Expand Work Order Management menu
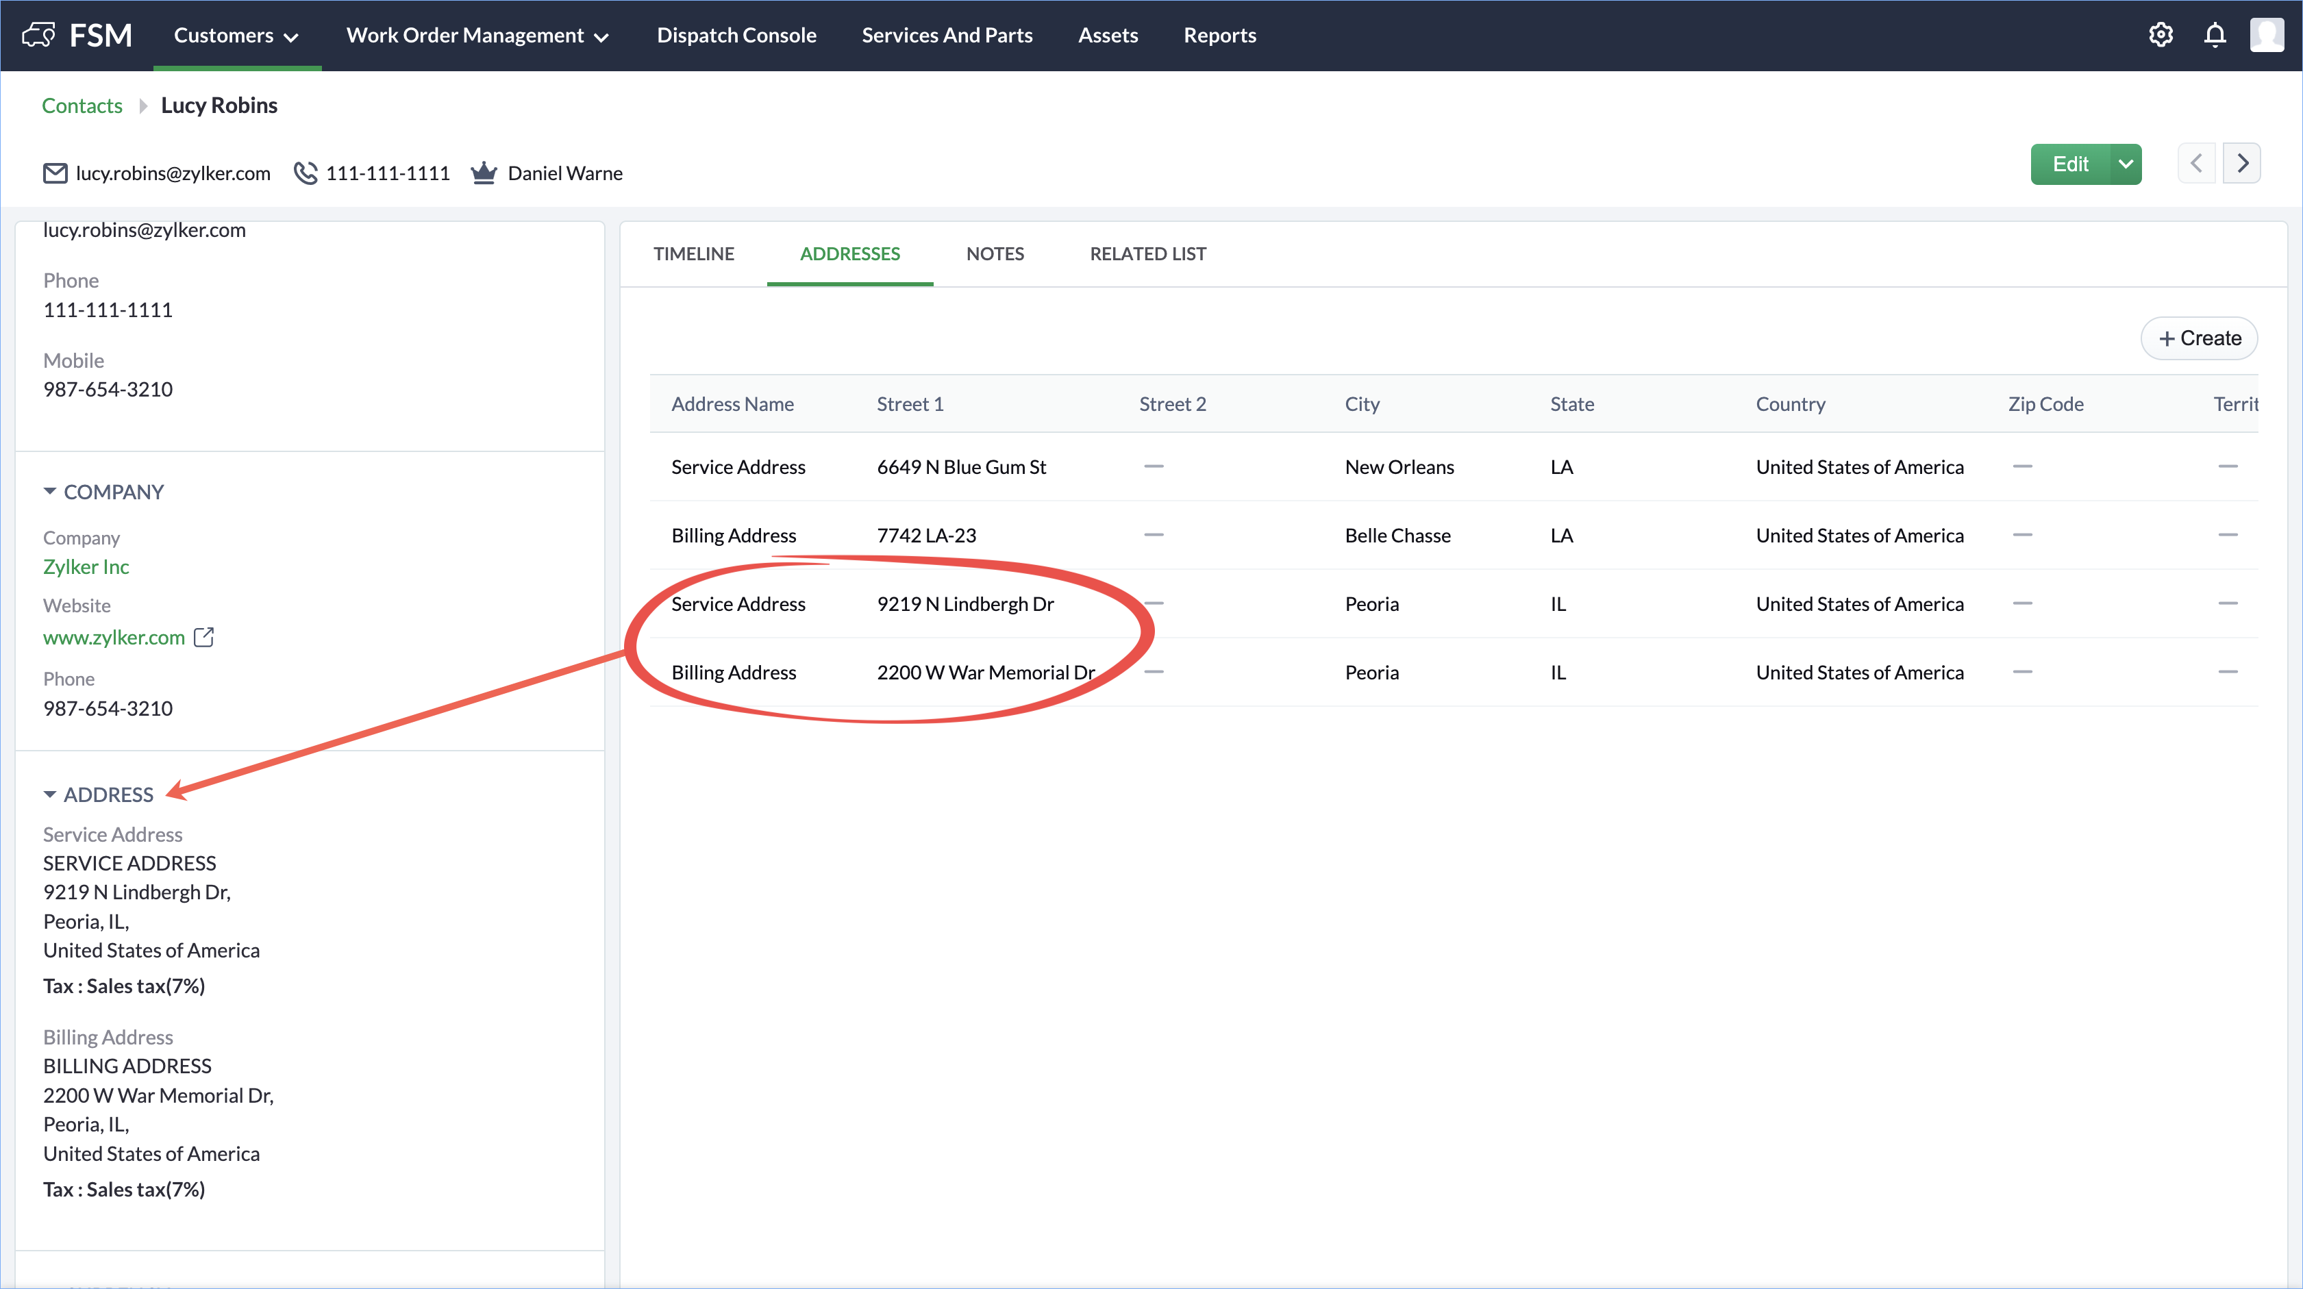The width and height of the screenshot is (2303, 1289). pos(477,35)
